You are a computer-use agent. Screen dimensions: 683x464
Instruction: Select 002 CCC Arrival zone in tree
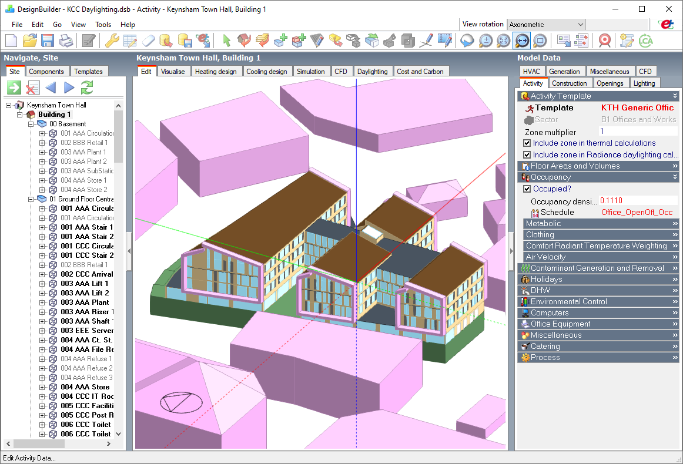86,274
